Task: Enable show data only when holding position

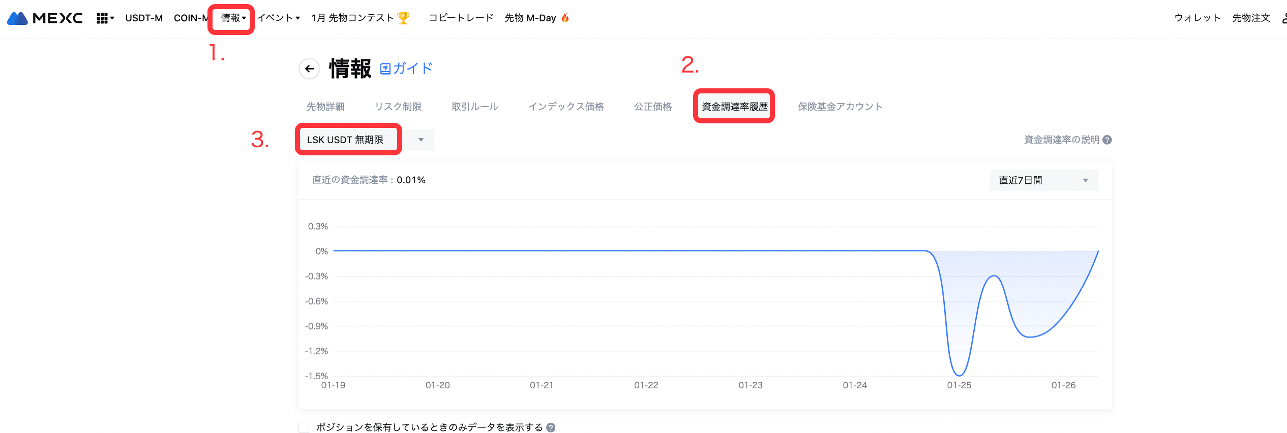Action: click(304, 427)
